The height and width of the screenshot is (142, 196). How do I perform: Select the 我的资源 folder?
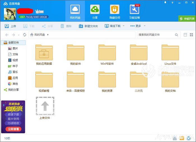tap(107, 82)
